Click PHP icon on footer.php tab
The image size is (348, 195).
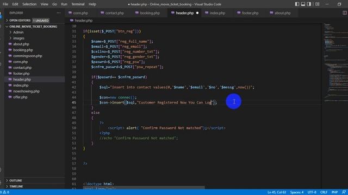pos(239,13)
